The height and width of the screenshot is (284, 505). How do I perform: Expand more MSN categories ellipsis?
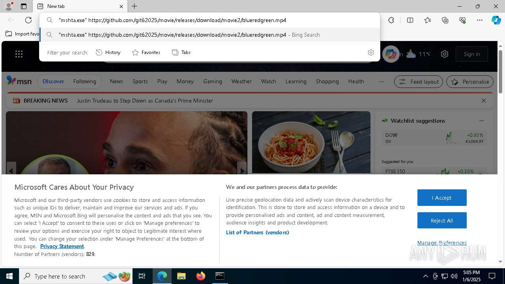pyautogui.click(x=381, y=81)
